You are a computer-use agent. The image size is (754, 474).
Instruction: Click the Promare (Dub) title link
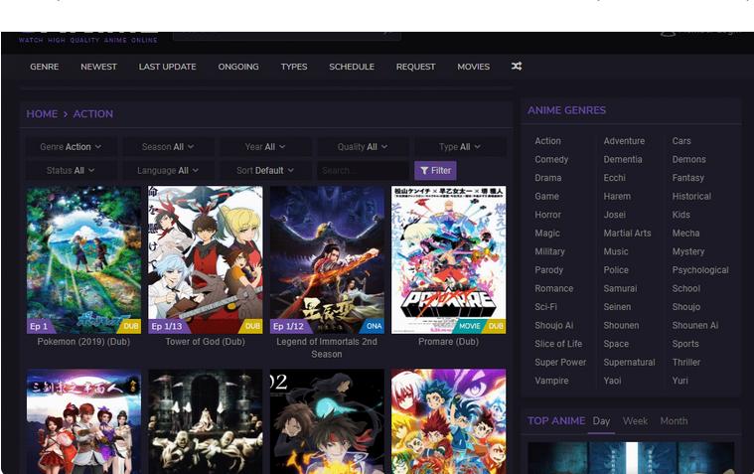449,342
